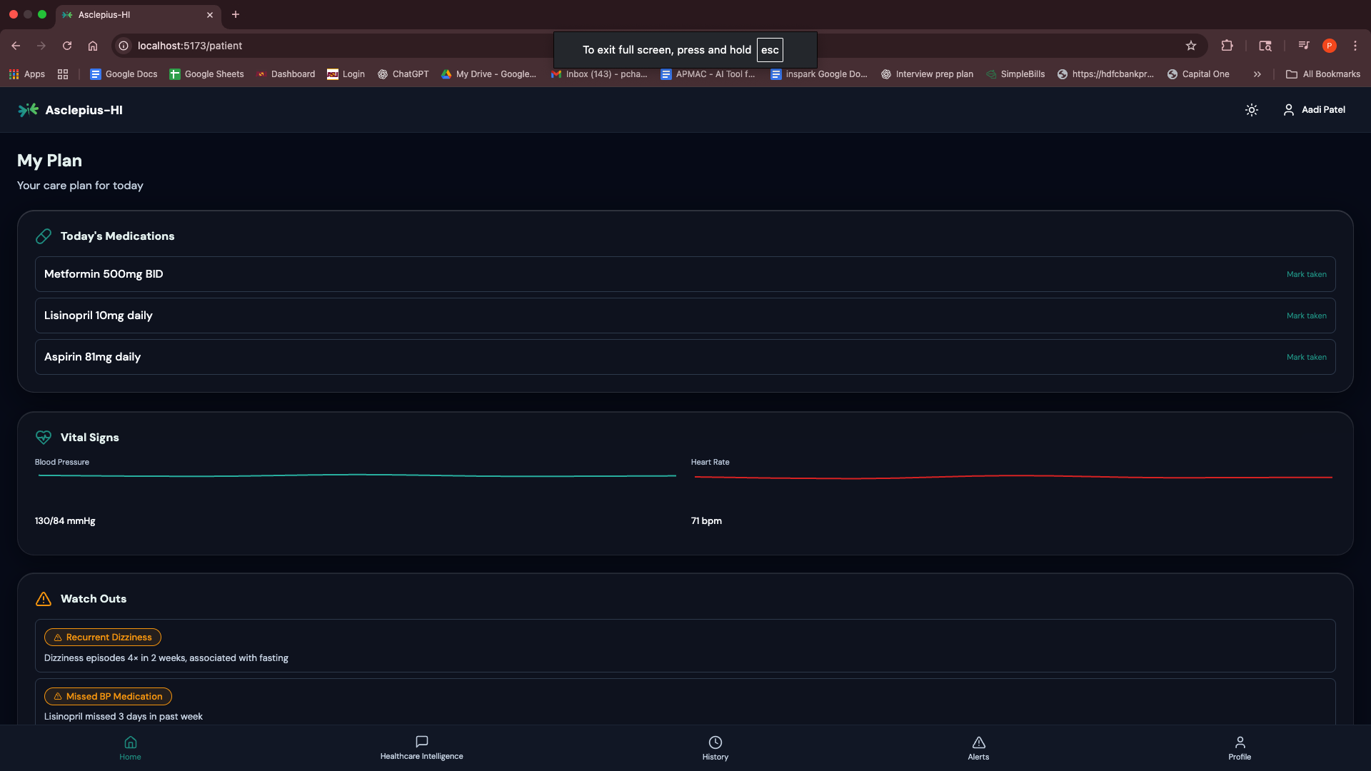
Task: Open the browser extensions puzzle icon
Action: point(1227,46)
